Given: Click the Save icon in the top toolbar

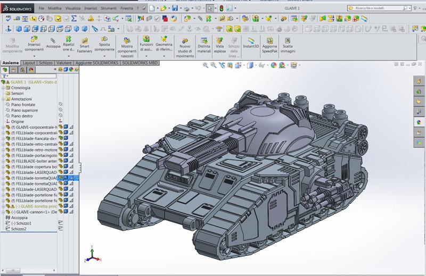Looking at the screenshot, I should pos(175,9).
